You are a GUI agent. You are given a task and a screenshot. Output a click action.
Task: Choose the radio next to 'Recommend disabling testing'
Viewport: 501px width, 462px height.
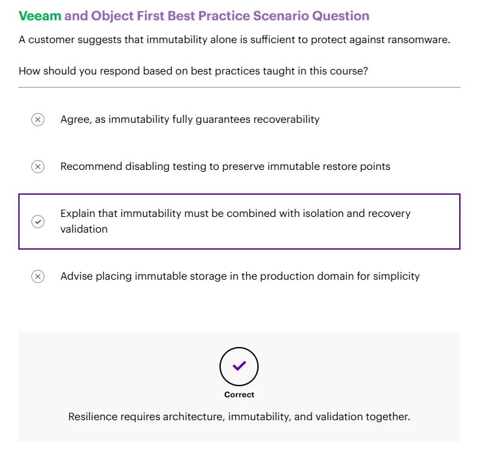point(38,167)
